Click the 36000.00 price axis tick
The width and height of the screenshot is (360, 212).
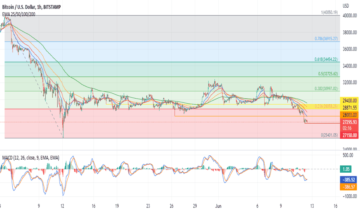pyautogui.click(x=350, y=49)
